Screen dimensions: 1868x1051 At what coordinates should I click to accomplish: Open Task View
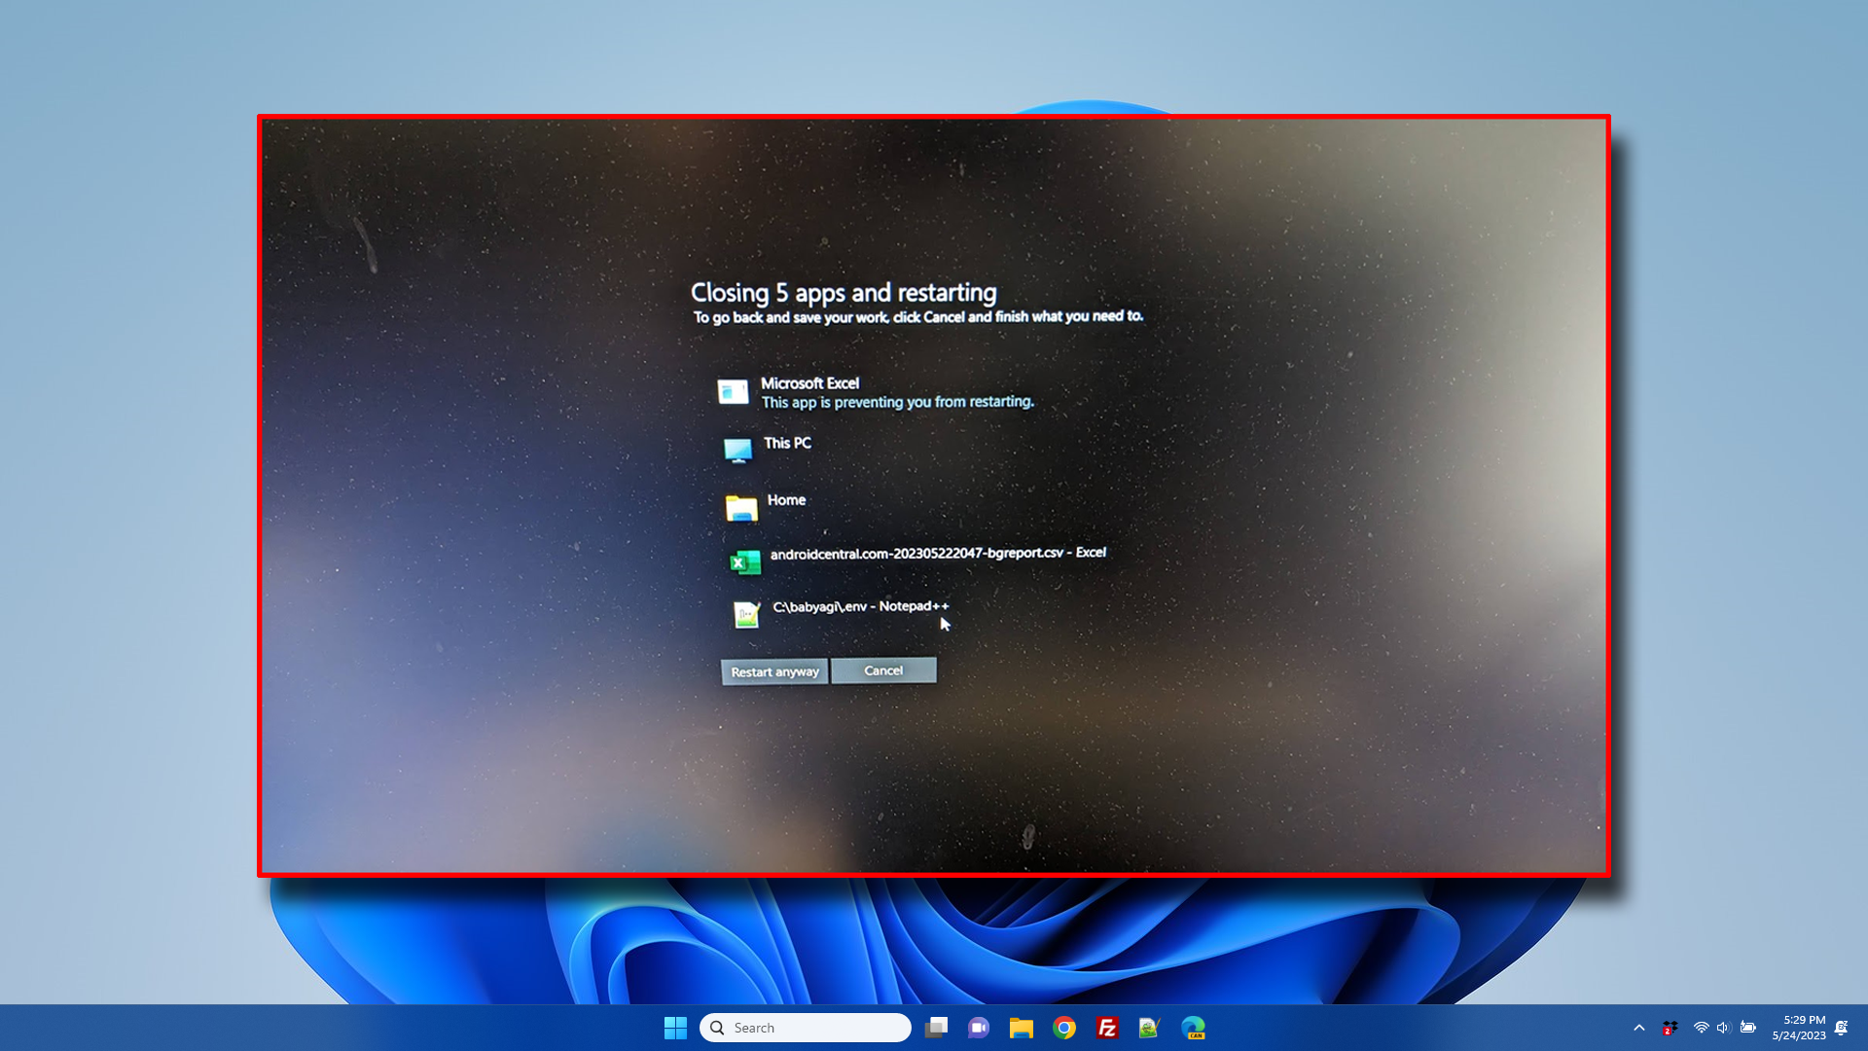pyautogui.click(x=936, y=1027)
